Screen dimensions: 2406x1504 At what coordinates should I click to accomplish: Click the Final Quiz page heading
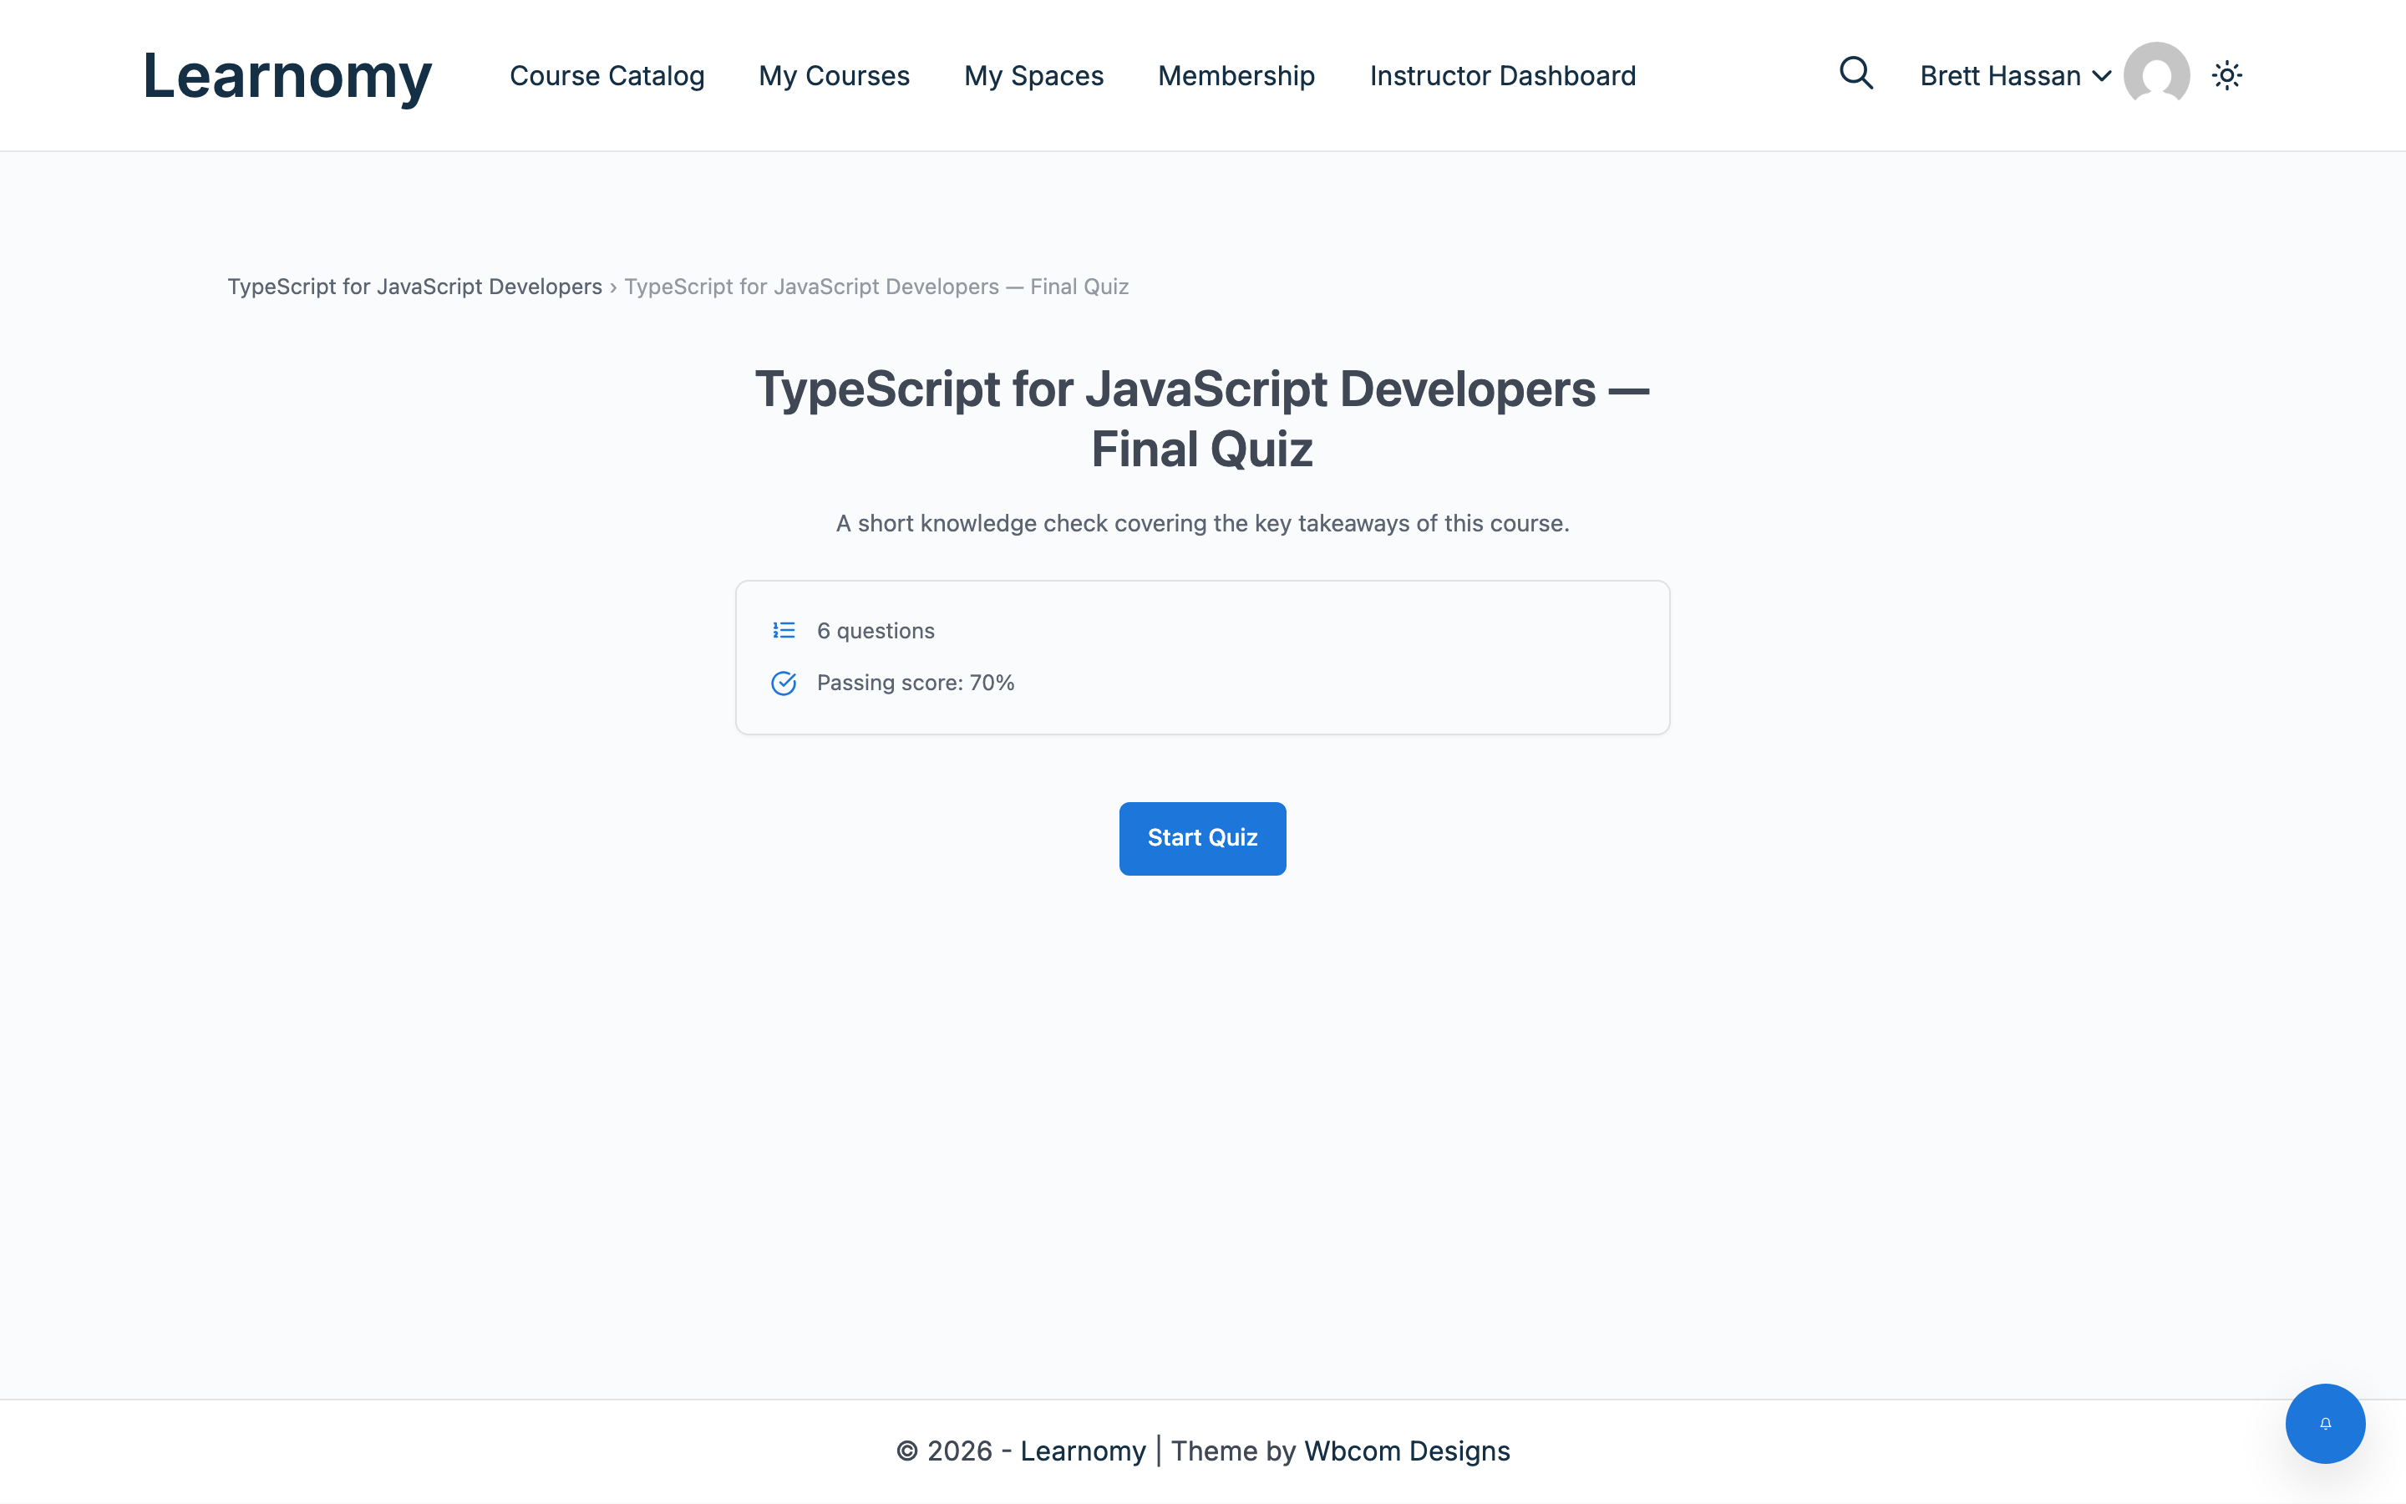coord(1202,419)
